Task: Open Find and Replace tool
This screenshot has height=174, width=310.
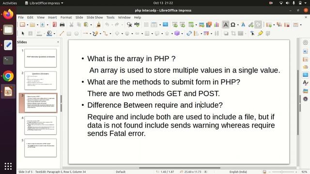Action: coord(129,25)
